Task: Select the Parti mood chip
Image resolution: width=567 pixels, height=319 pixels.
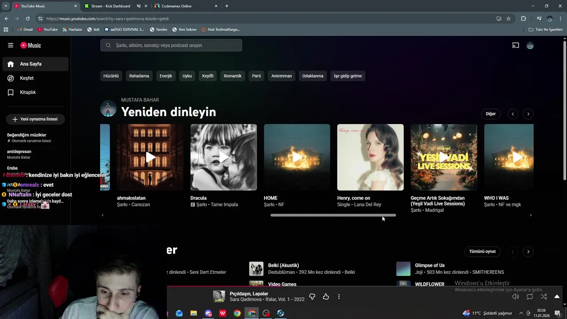Action: (256, 76)
